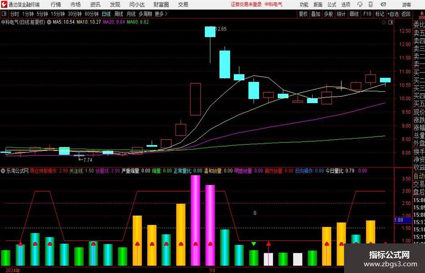
Task: Click the red R 1000 icon at top-right
Action: coord(422,15)
